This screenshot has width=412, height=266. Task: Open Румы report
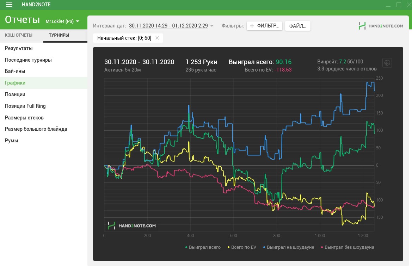pos(44,141)
